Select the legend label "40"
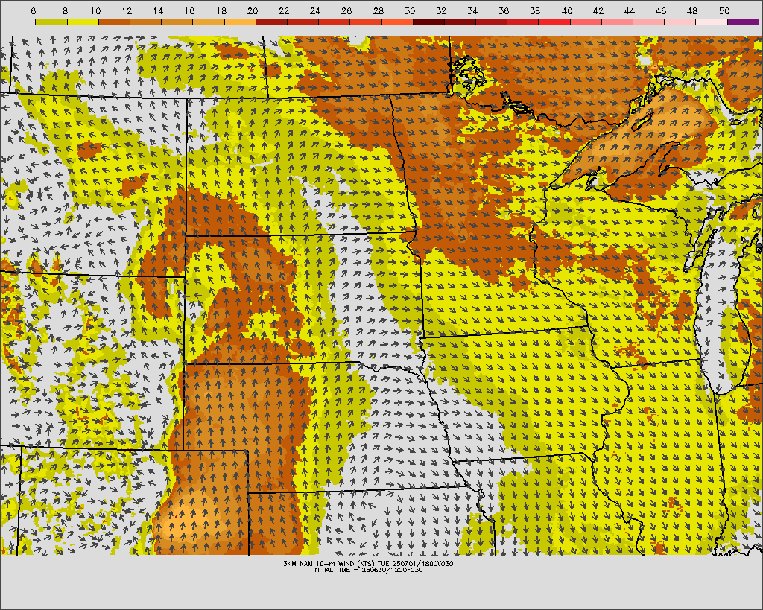This screenshot has width=763, height=610. 567,10
